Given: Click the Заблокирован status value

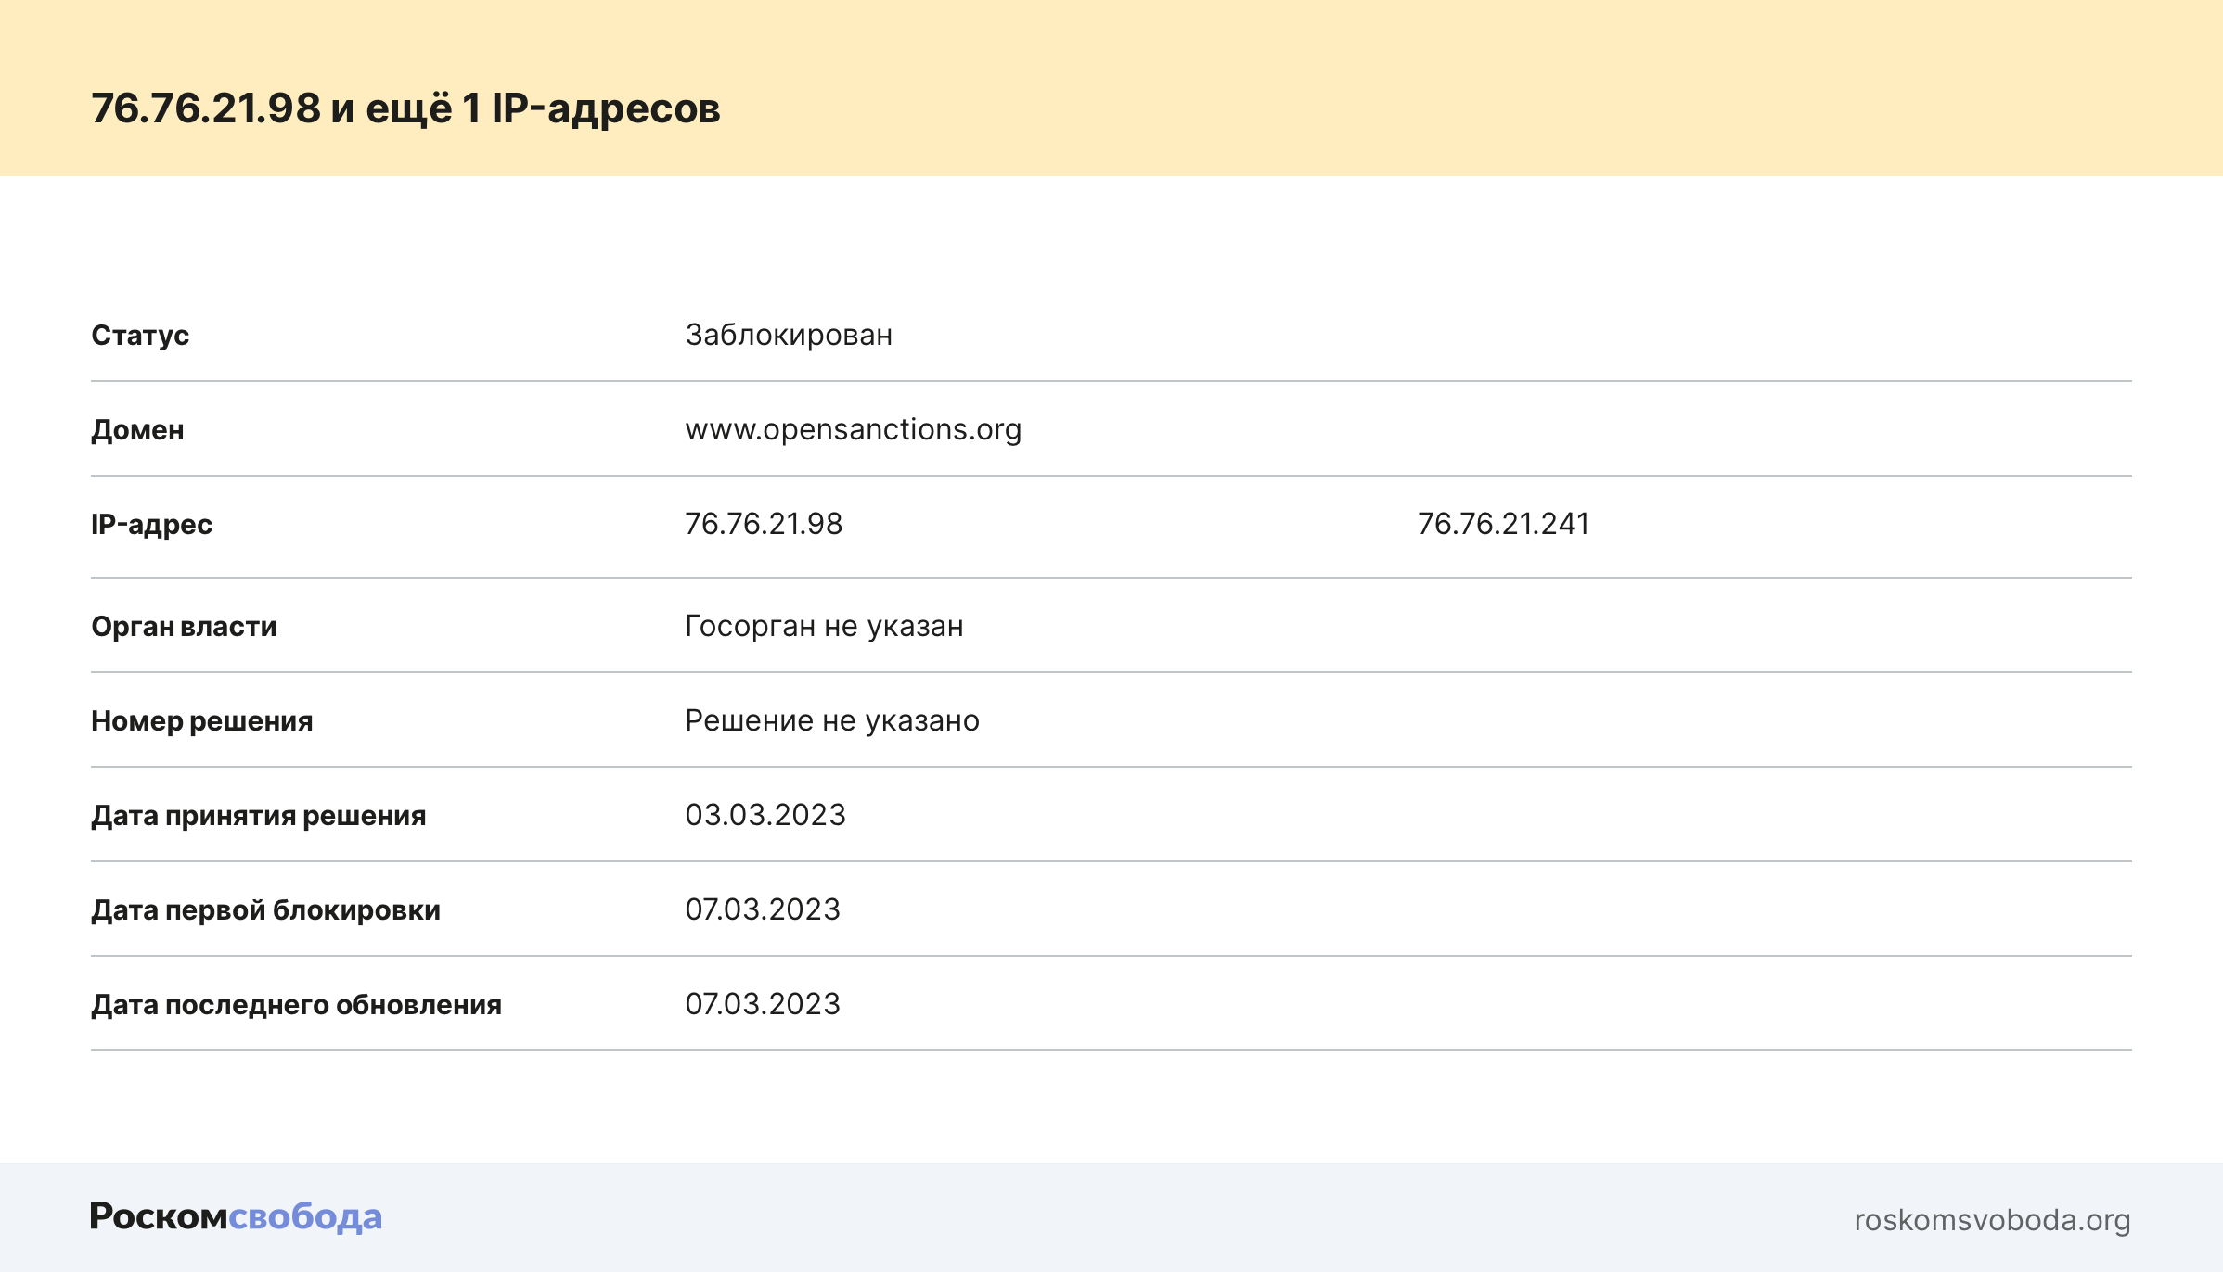Looking at the screenshot, I should [x=789, y=335].
